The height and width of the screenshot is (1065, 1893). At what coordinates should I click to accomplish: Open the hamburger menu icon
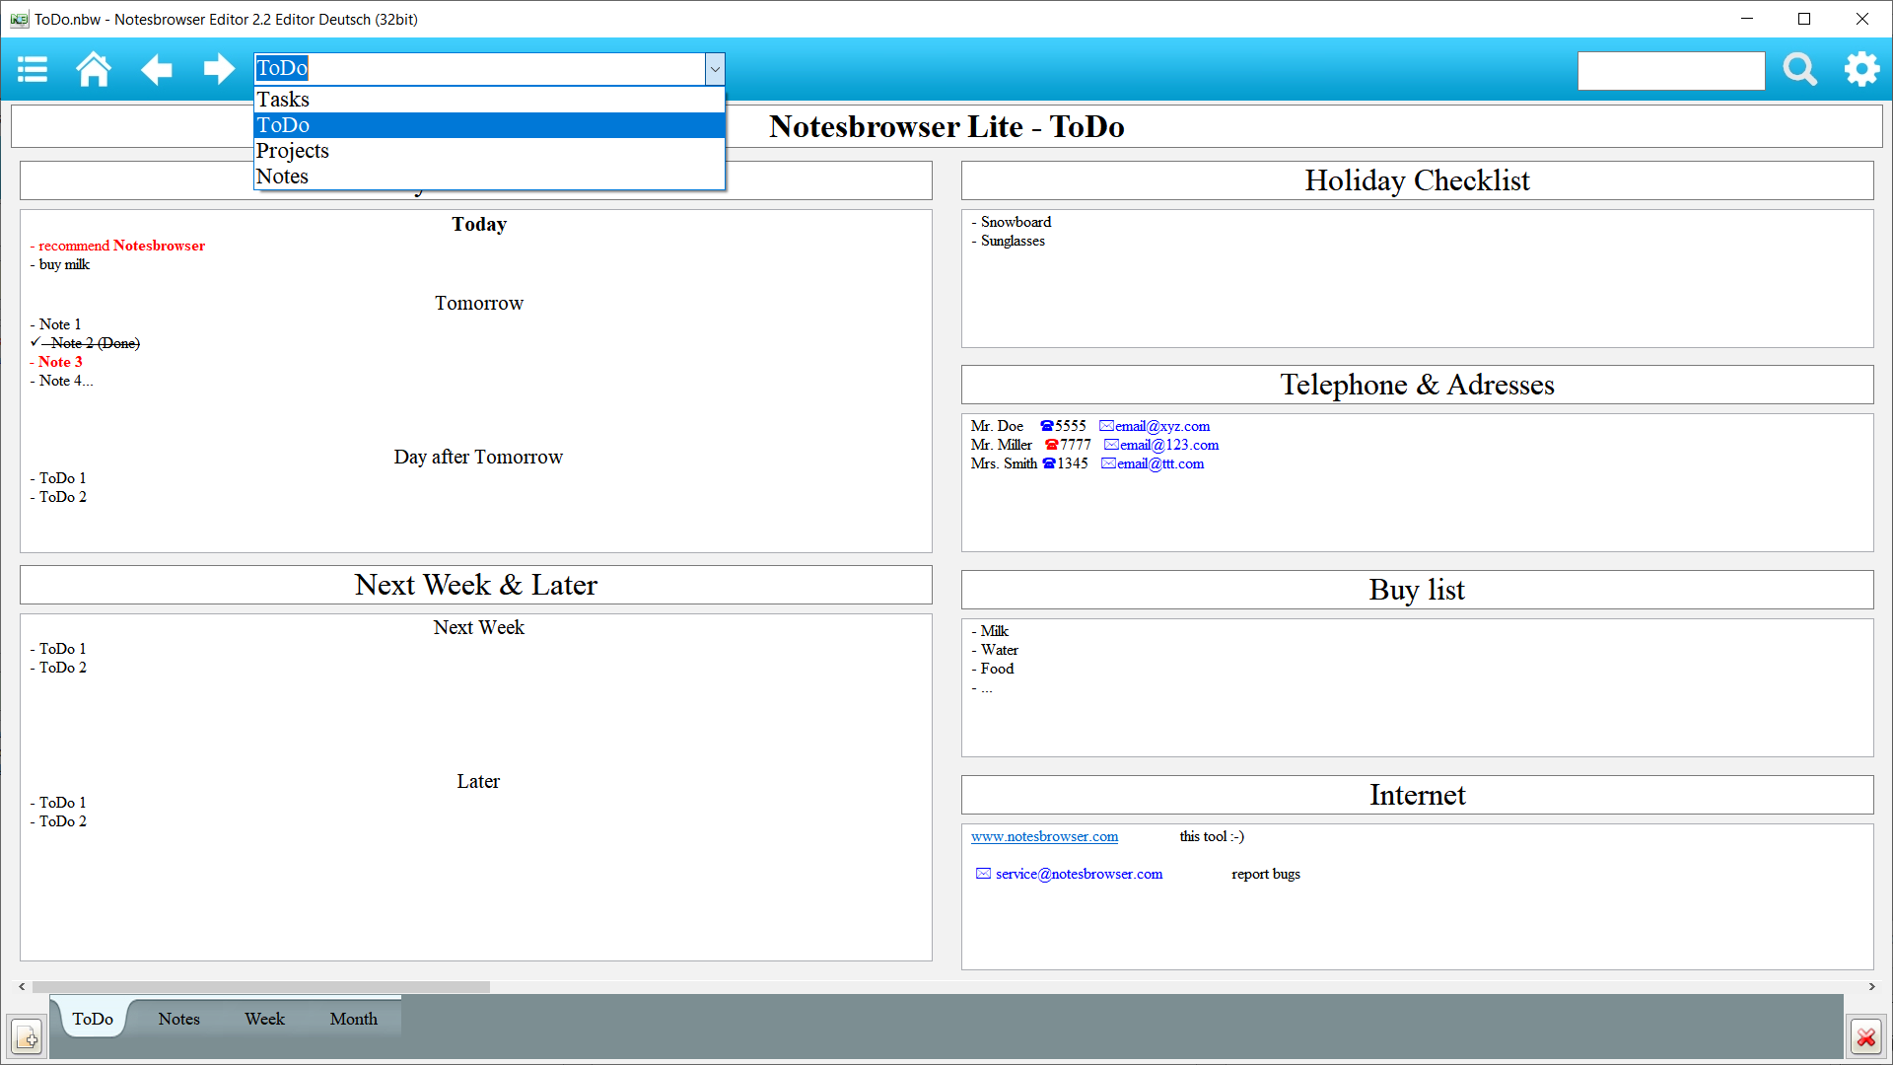[33, 69]
